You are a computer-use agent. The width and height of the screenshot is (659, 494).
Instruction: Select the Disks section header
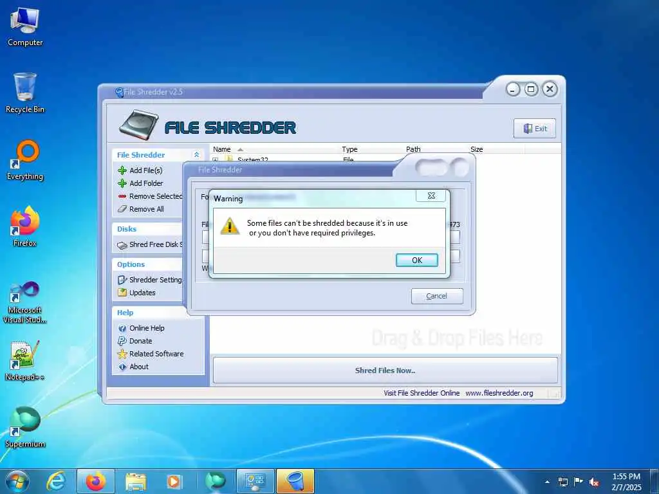tap(127, 229)
